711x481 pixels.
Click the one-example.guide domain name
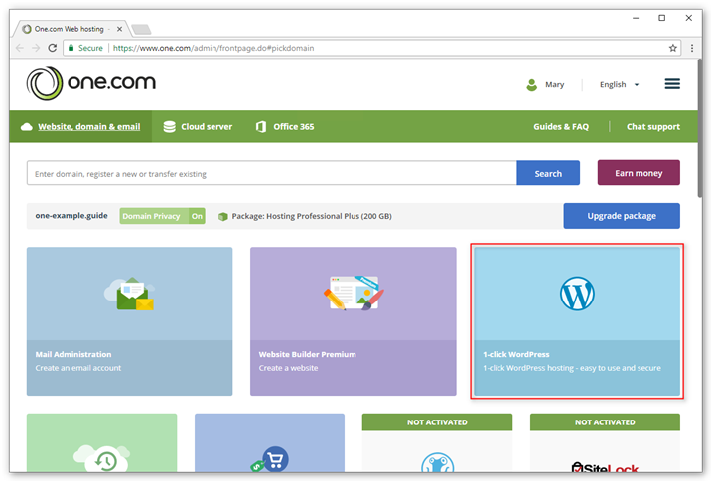pos(71,216)
